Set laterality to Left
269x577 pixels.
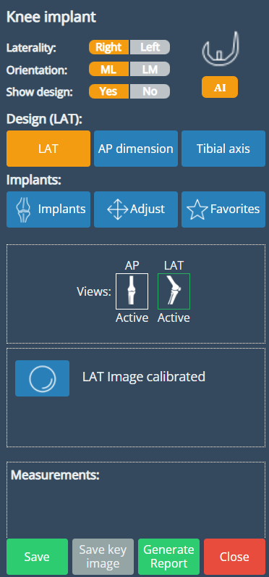(150, 47)
